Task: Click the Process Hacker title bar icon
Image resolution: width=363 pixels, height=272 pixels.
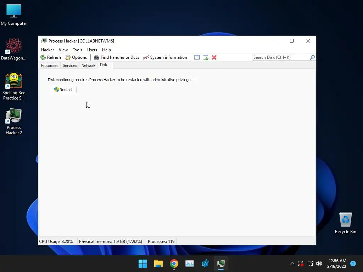Action: click(44, 41)
